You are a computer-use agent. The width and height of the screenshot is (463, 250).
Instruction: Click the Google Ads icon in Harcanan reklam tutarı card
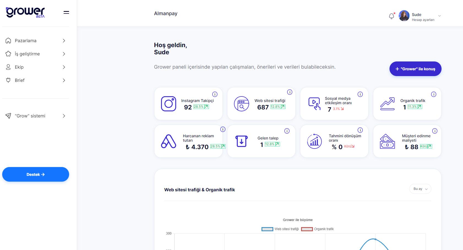point(168,141)
